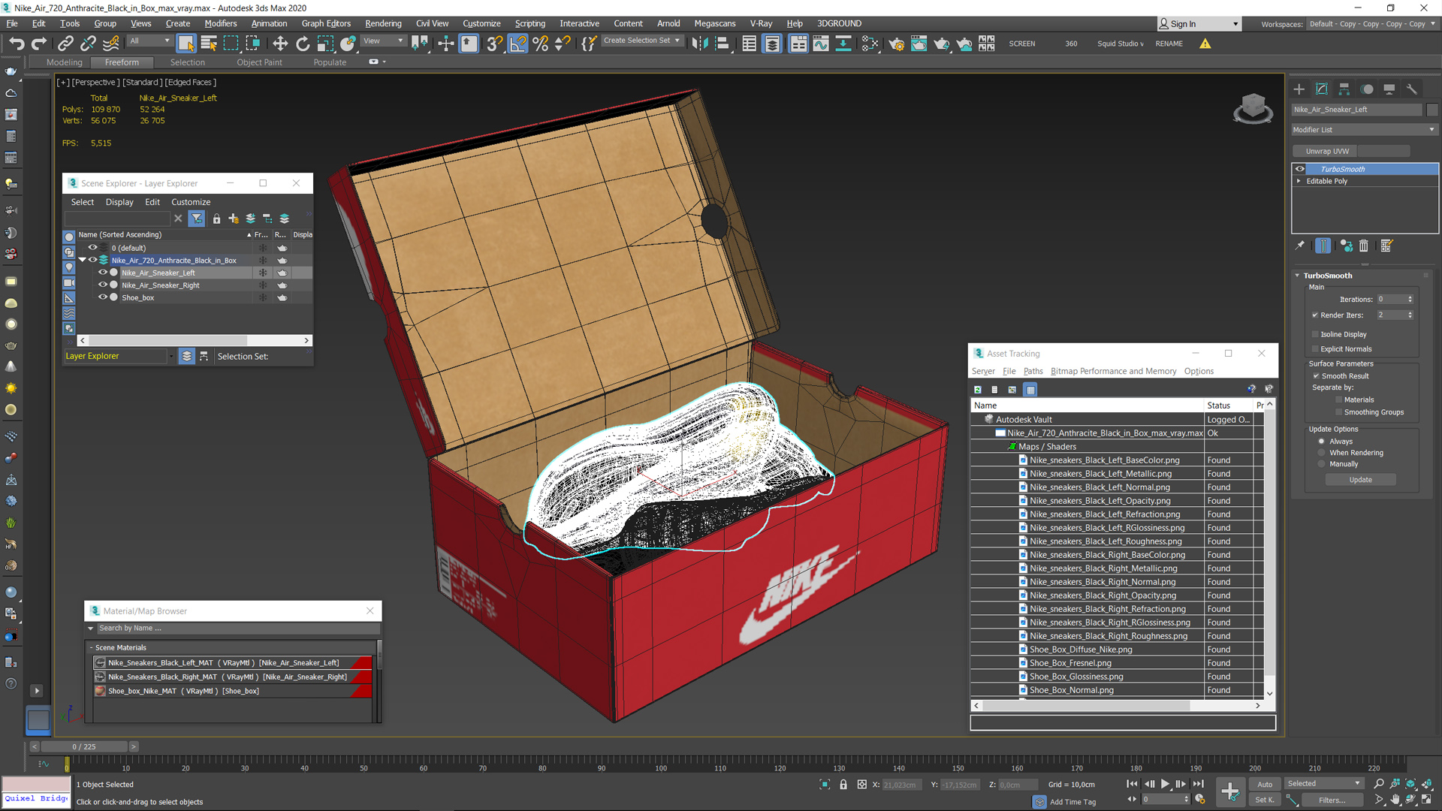The width and height of the screenshot is (1442, 811).
Task: Uncheck Smooth Result checkbox
Action: click(1316, 375)
